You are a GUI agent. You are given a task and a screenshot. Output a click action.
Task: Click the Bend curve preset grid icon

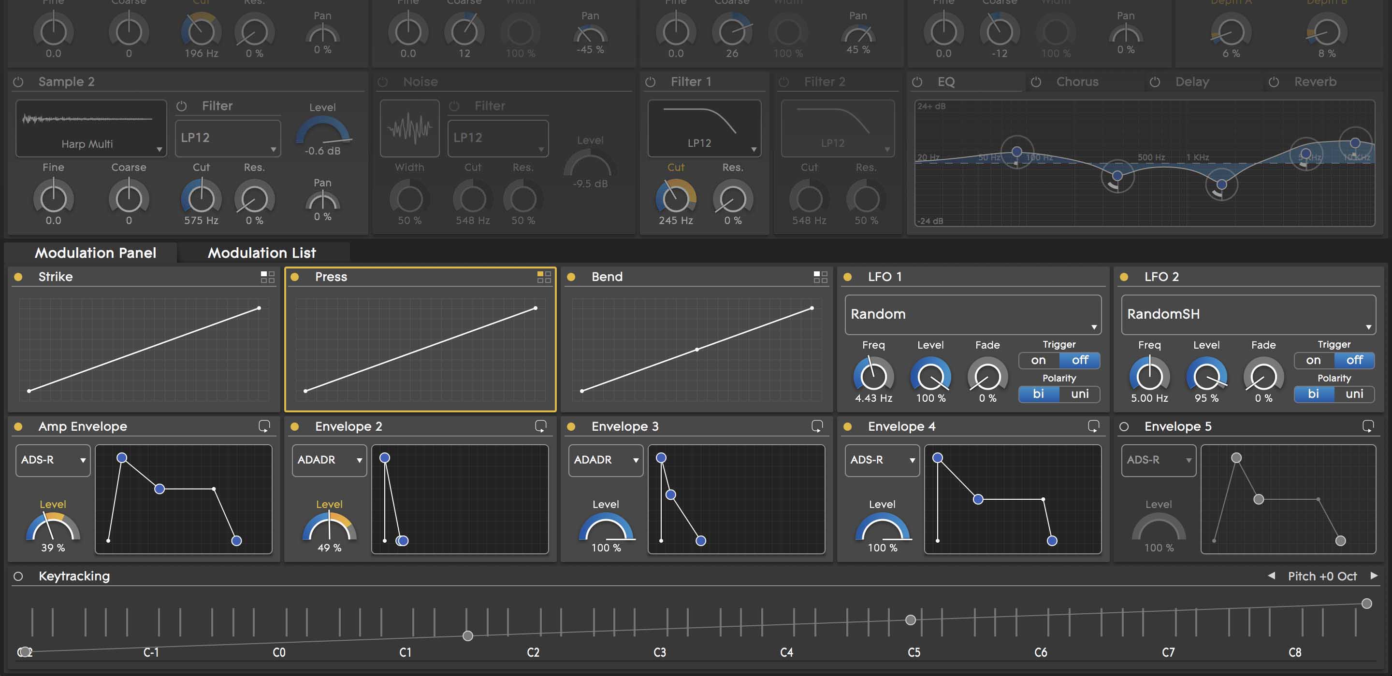pos(820,277)
